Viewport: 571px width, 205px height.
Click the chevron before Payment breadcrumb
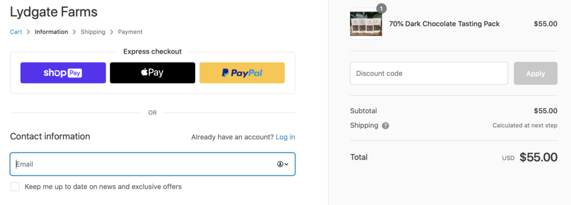[x=112, y=32]
